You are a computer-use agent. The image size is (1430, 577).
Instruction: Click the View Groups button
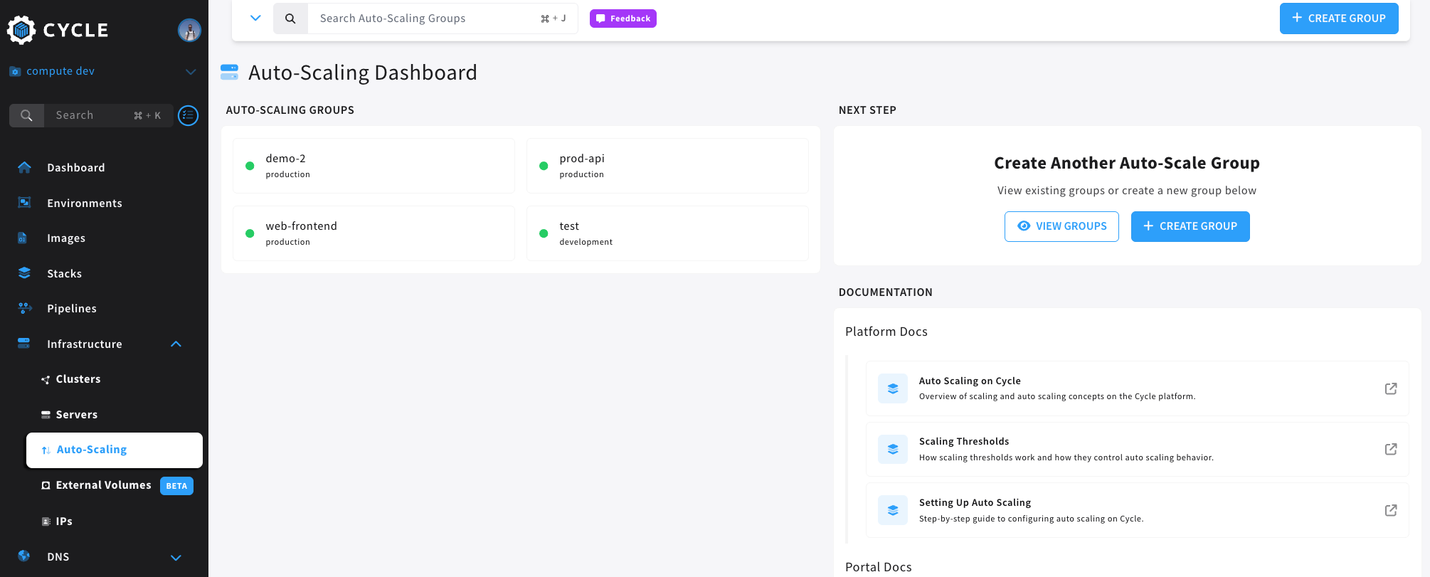coord(1061,226)
